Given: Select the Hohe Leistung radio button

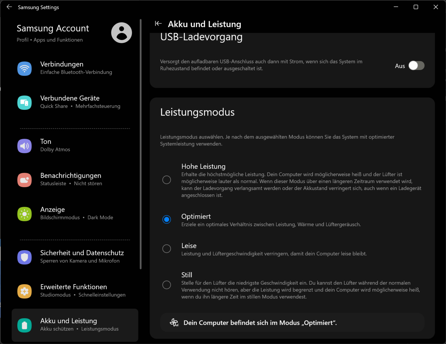Looking at the screenshot, I should (167, 180).
